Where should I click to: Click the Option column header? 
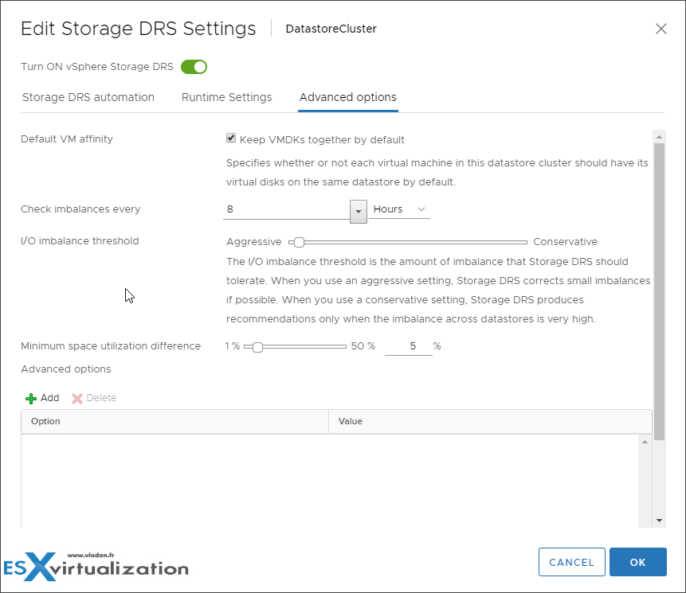tap(44, 421)
